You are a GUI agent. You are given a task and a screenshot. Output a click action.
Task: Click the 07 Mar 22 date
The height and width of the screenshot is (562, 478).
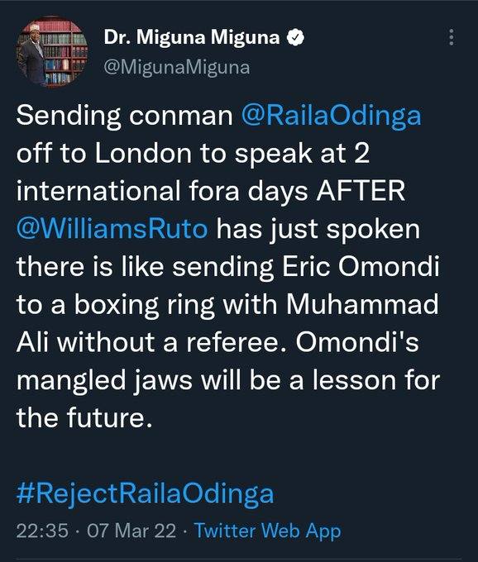(131, 531)
